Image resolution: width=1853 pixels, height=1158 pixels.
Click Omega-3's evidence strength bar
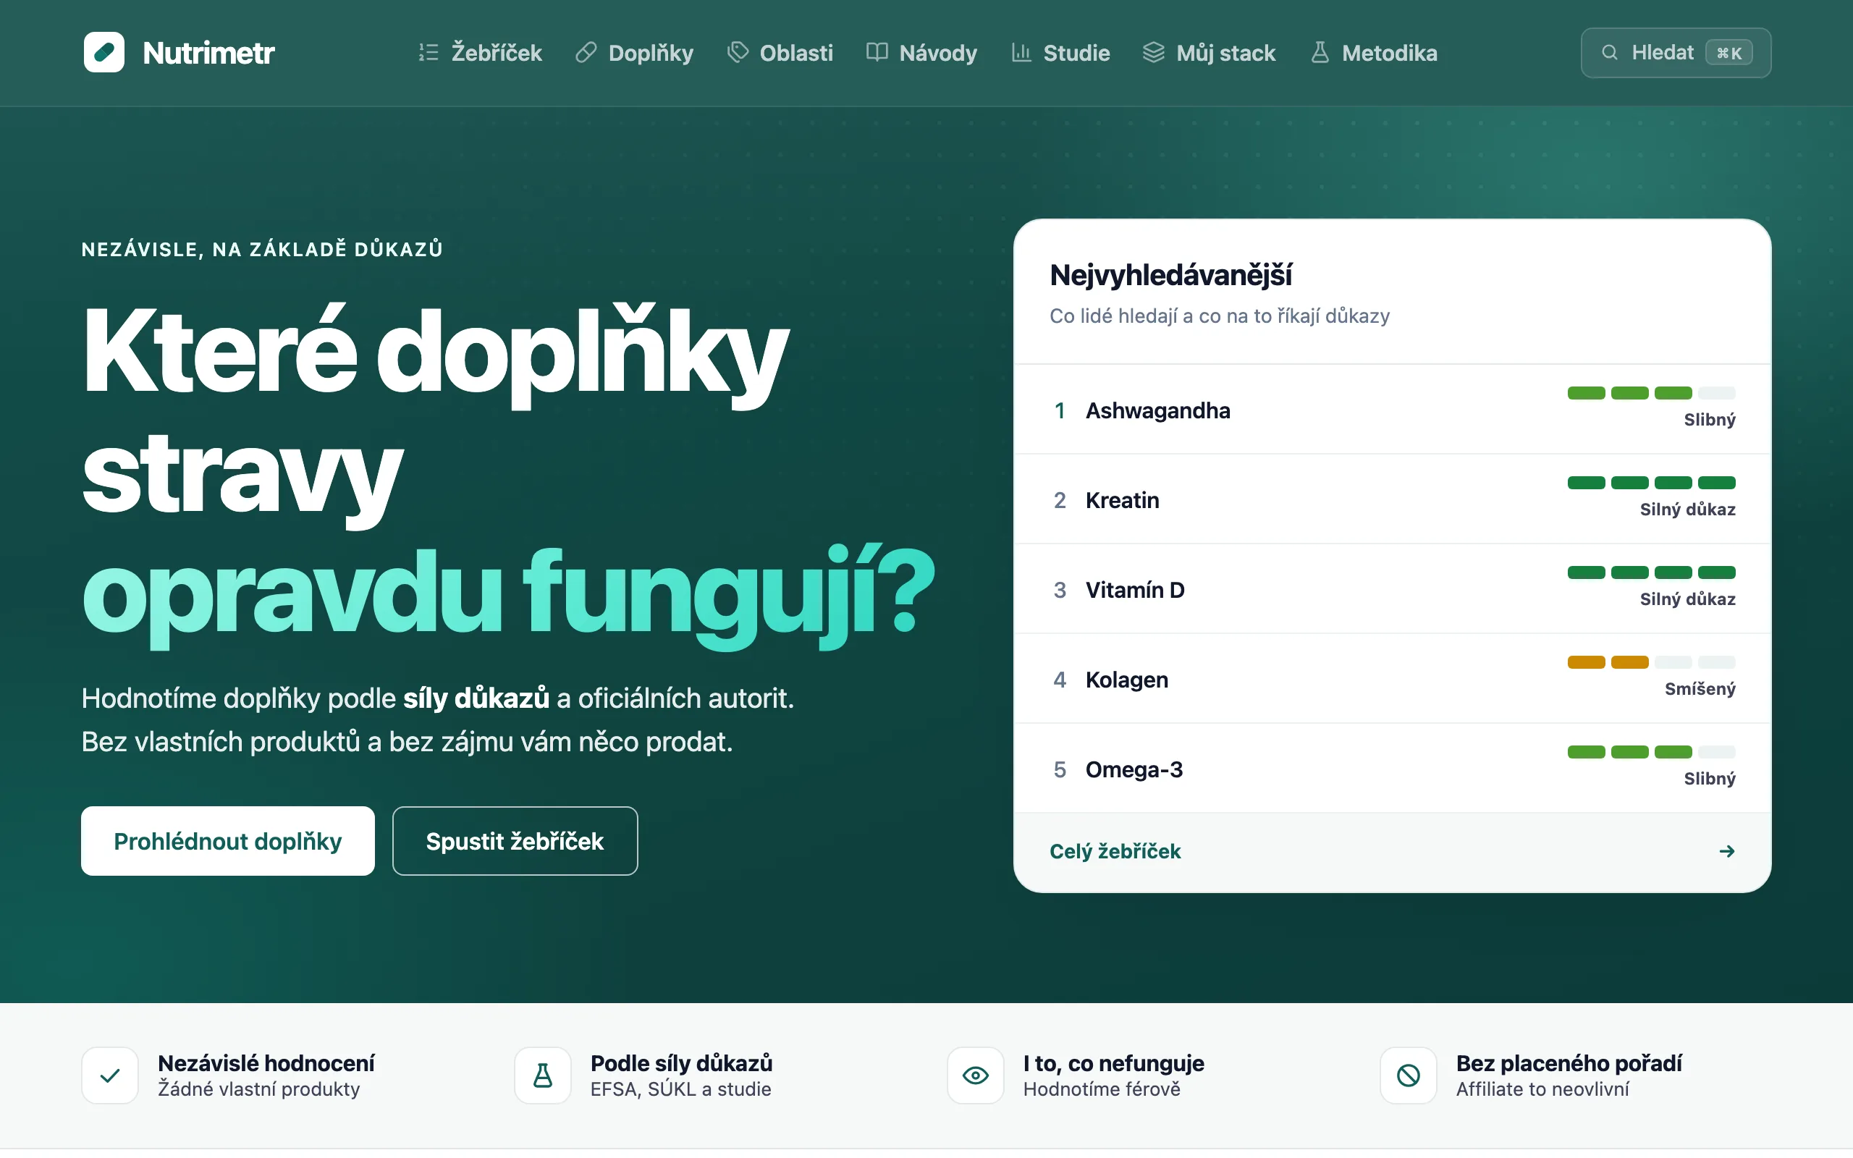[x=1651, y=751]
